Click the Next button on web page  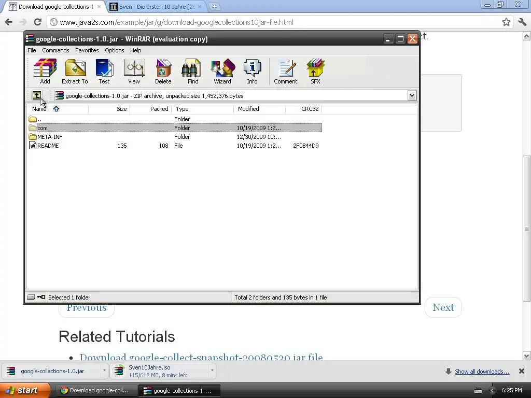(x=443, y=307)
